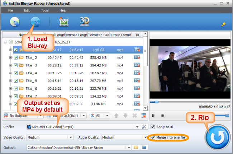Toggle 3D icon for Title_ 6 row

point(137,88)
